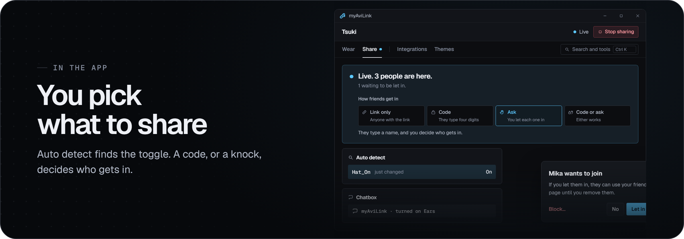This screenshot has height=239, width=684.
Task: Click the 'Mika wants to join' heading
Action: [575, 174]
